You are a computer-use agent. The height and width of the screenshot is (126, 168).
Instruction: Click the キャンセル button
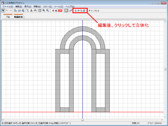tap(94, 11)
